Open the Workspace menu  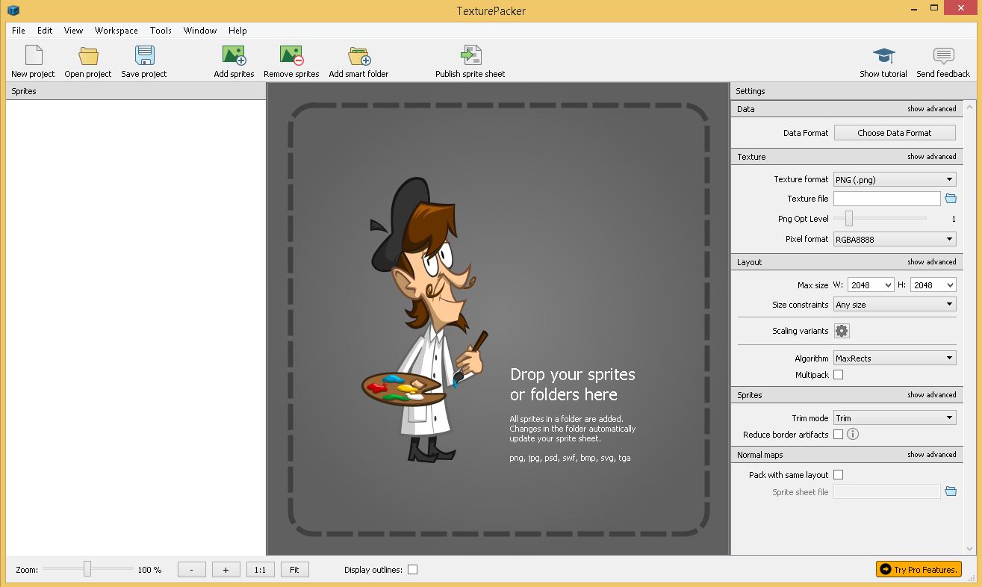tap(116, 31)
